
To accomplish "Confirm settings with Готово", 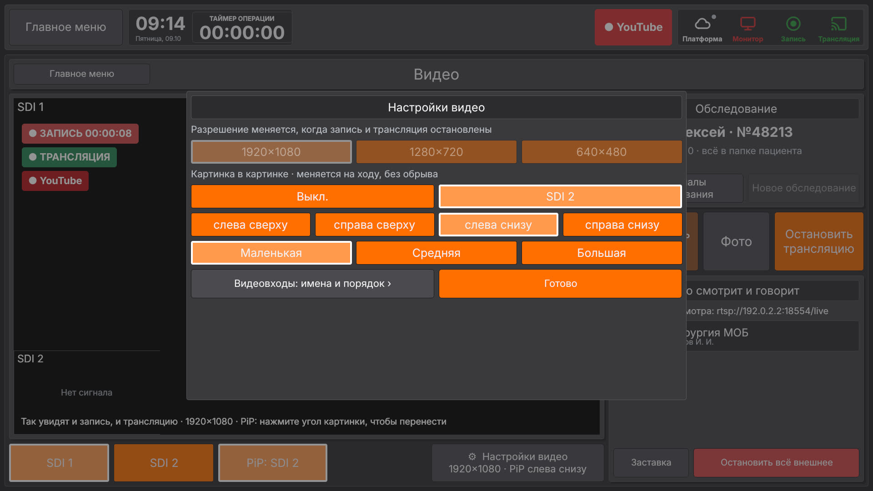I will (x=560, y=284).
